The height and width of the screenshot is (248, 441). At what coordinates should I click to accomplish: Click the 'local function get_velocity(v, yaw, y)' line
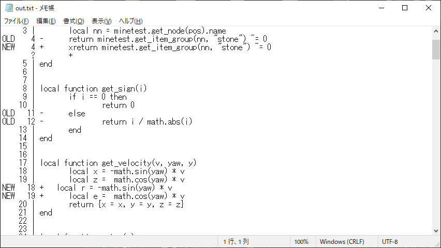pos(119,163)
